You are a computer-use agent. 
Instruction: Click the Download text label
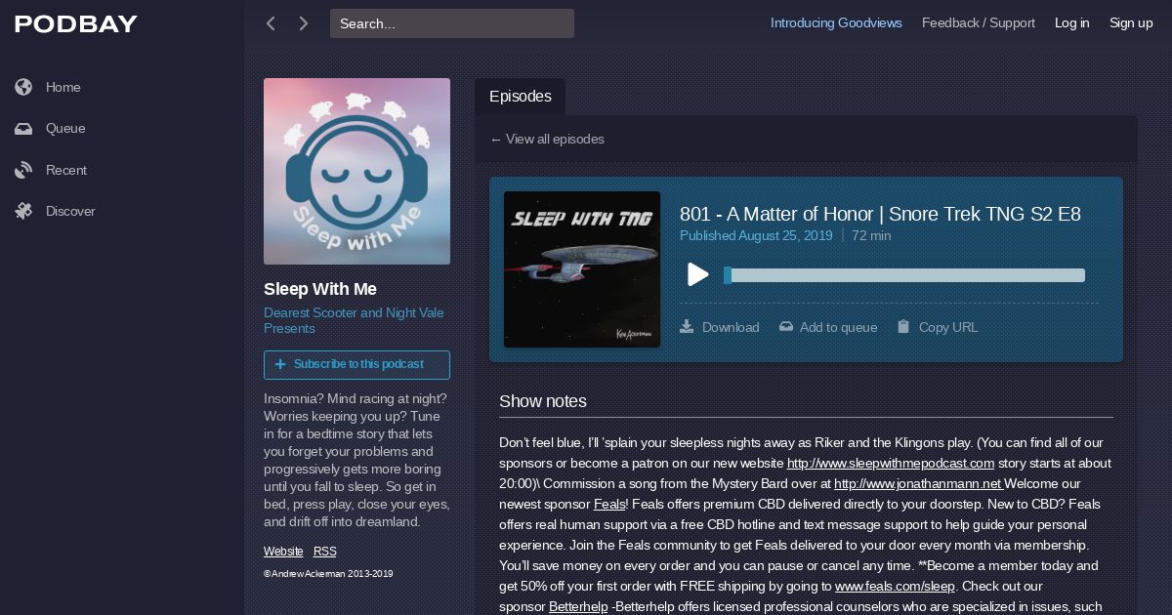click(731, 327)
